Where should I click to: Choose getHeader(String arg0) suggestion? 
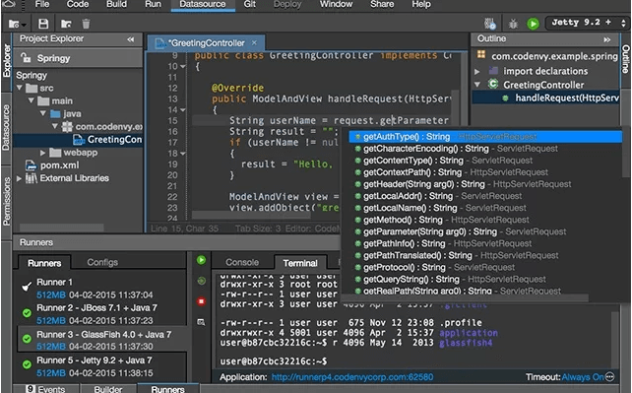coord(485,184)
